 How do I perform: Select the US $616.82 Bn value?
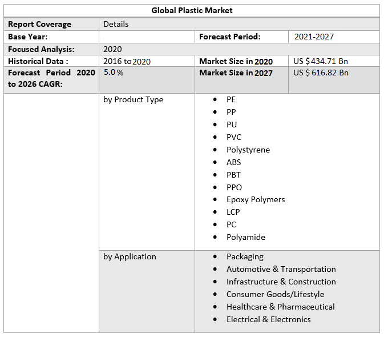pyautogui.click(x=321, y=73)
